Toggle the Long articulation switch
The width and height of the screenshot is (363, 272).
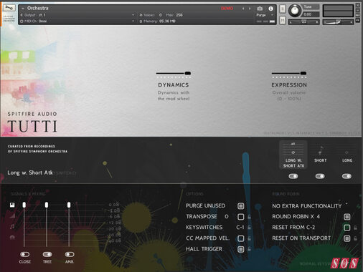click(x=346, y=176)
